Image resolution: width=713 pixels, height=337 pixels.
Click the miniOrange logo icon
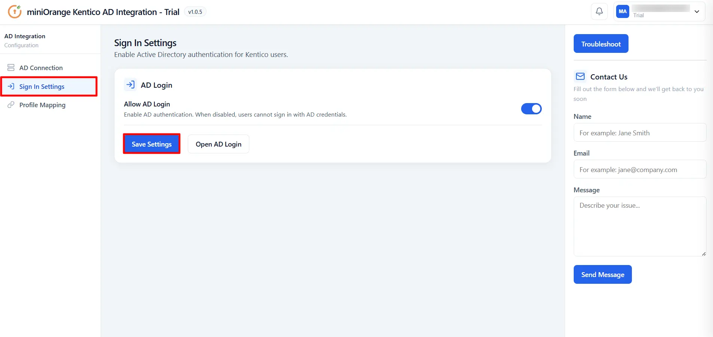pyautogui.click(x=15, y=12)
